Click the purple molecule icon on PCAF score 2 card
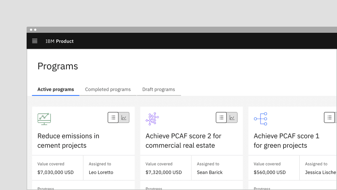Viewport: 337px width, 190px height. pyautogui.click(x=152, y=118)
